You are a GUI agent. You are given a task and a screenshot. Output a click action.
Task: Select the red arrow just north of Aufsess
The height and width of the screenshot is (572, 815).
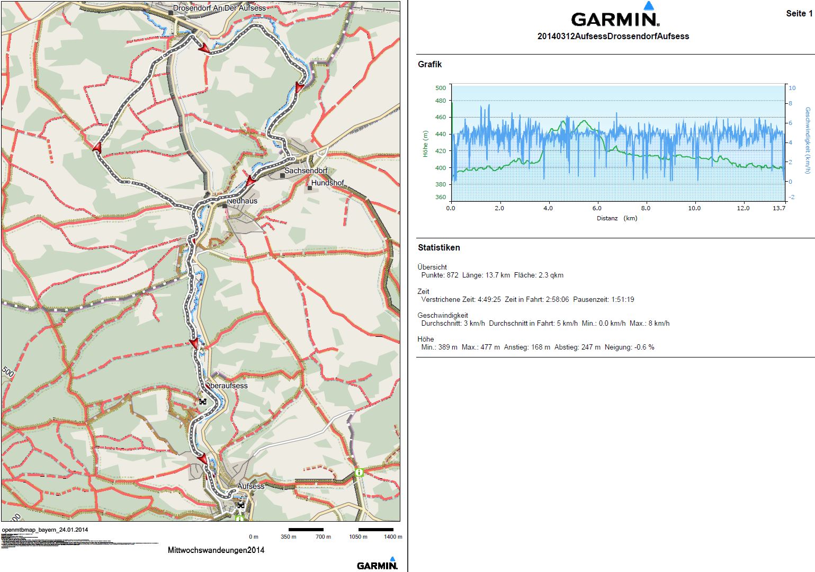[202, 459]
